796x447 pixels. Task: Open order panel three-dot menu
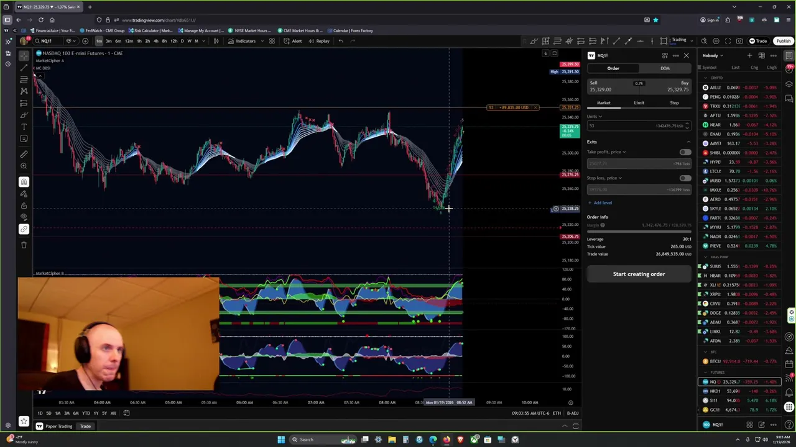click(x=675, y=55)
